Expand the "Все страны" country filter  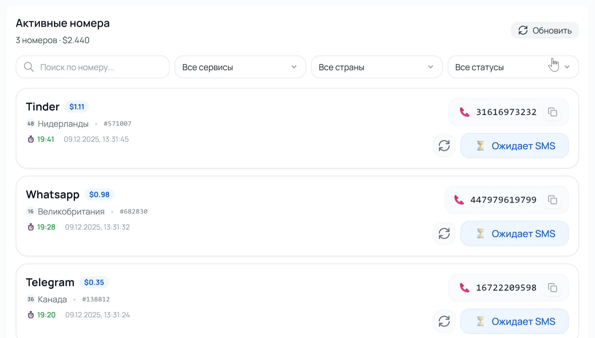[376, 67]
